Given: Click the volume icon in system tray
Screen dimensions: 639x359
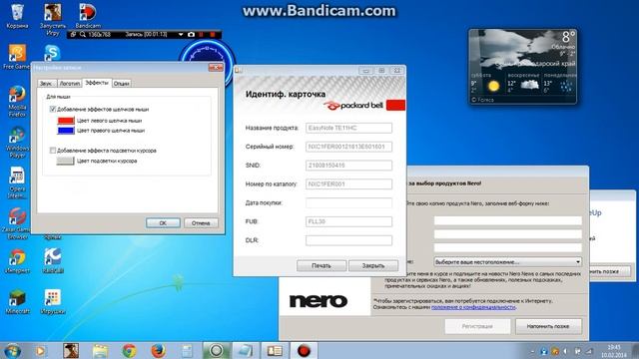Looking at the screenshot, I should tap(566, 351).
